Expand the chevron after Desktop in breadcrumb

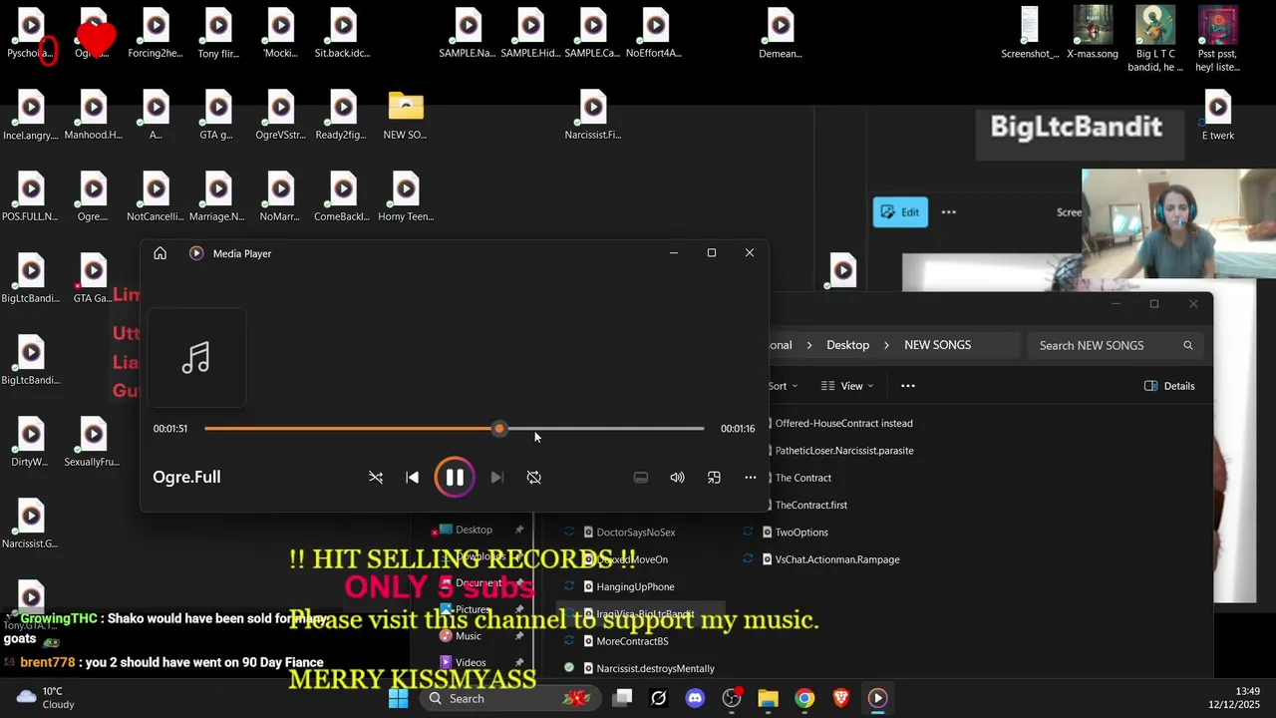click(887, 345)
